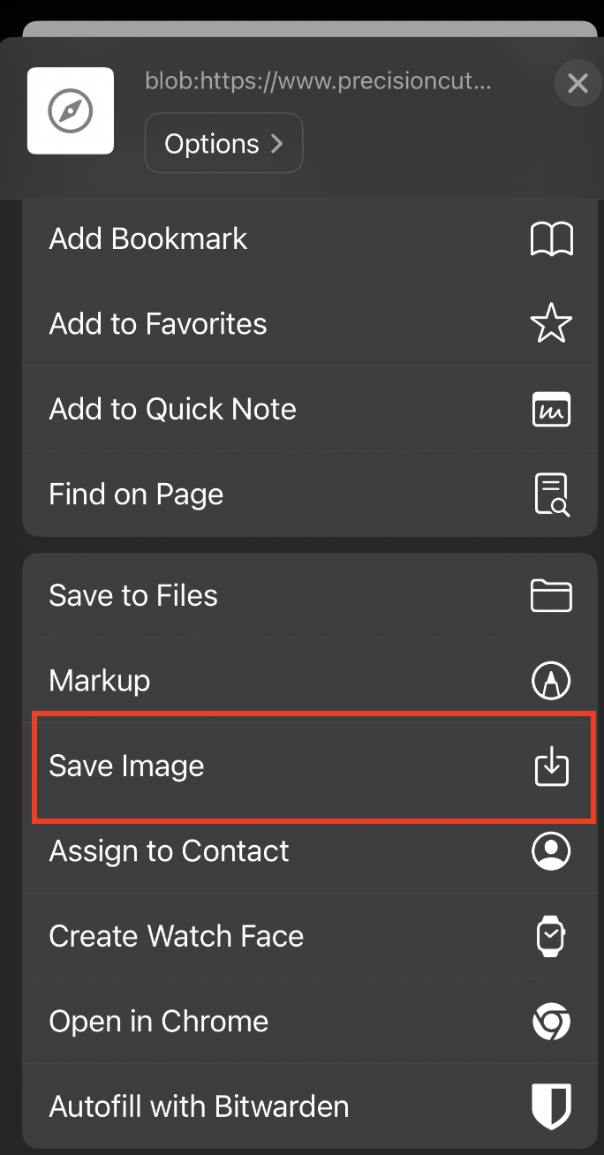604x1155 pixels.
Task: Tap the folder icon for Save to Files
Action: point(552,596)
